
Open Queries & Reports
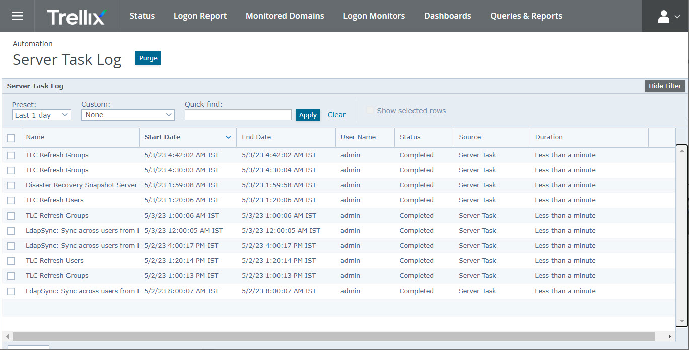point(526,16)
